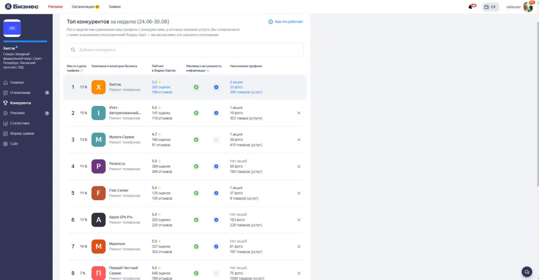Click green advertising icon in Maximum row

(196, 246)
